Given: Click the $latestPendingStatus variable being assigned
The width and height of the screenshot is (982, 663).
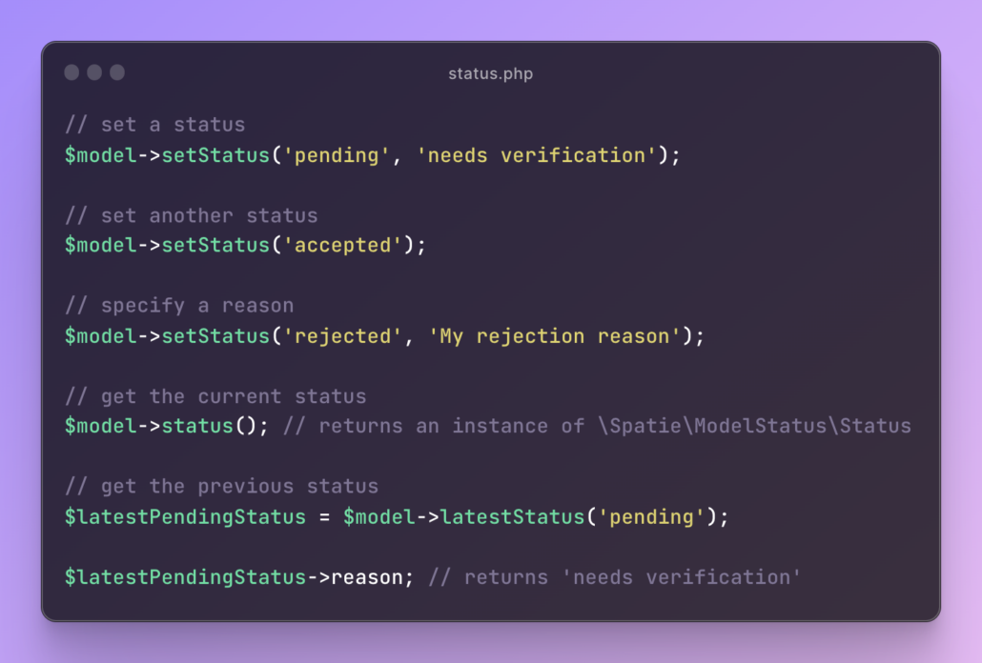Looking at the screenshot, I should click(185, 517).
